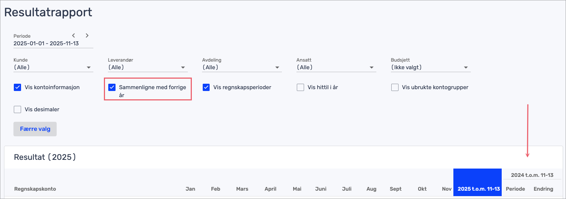Click the Nov column header
This screenshot has height=199, width=566.
pos(446,189)
